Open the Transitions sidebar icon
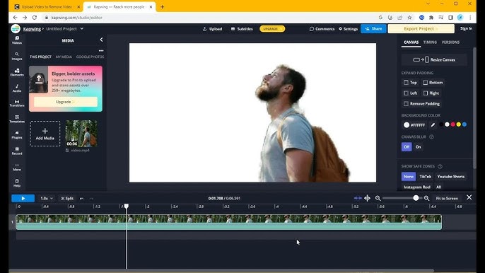The image size is (485, 273). (x=17, y=103)
